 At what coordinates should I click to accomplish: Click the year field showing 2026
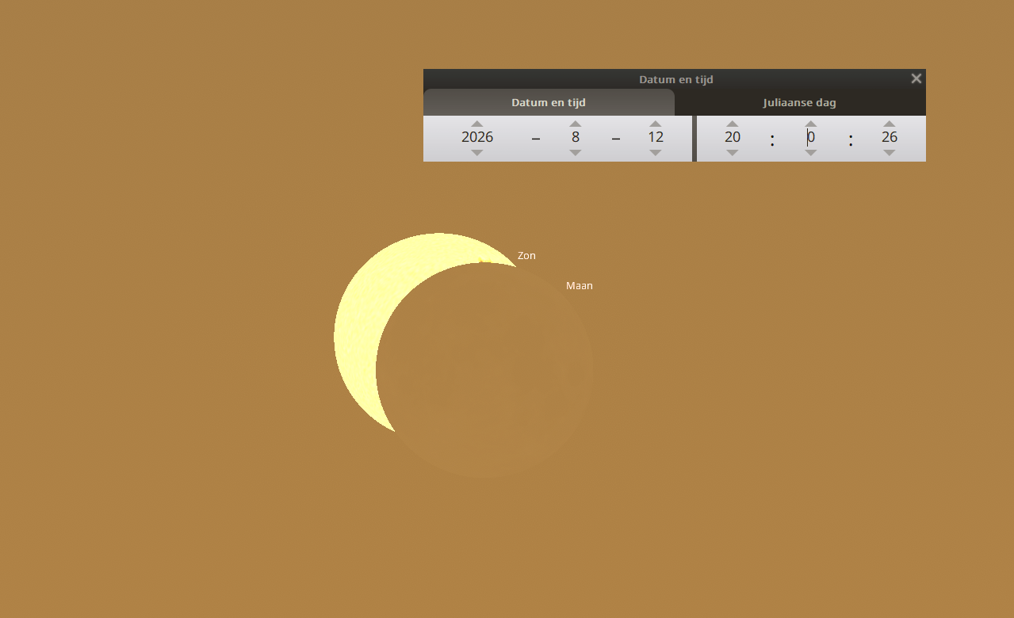[477, 137]
